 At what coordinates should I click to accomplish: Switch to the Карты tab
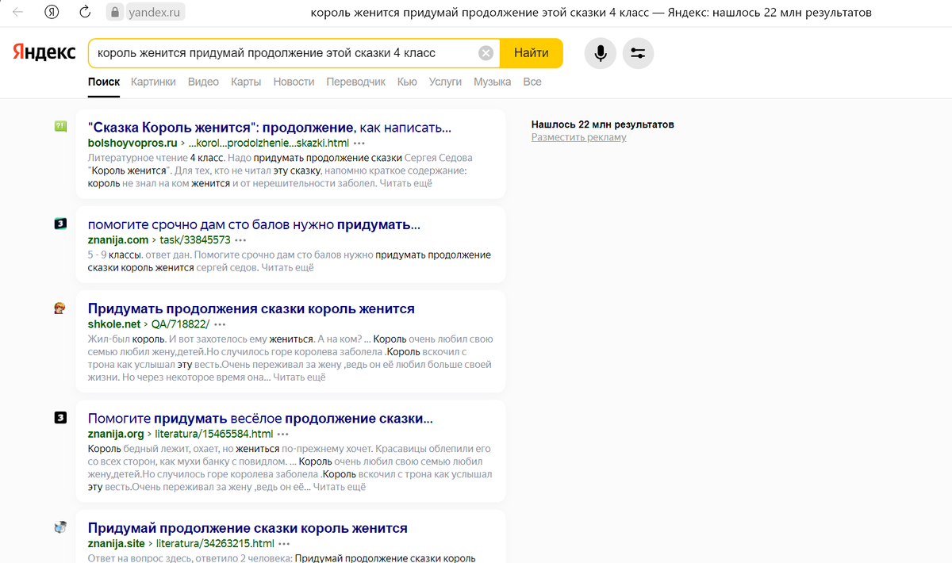(246, 82)
